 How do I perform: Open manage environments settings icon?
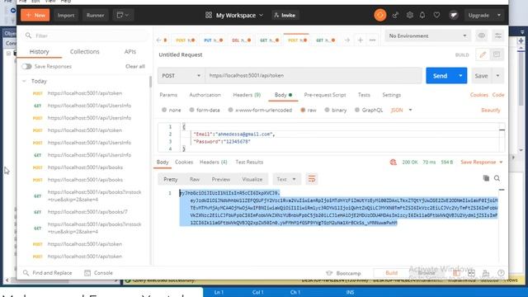click(498, 35)
